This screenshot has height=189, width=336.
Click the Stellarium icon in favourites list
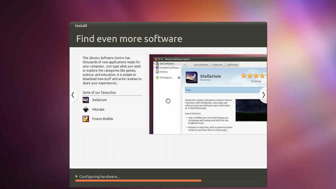click(x=86, y=100)
